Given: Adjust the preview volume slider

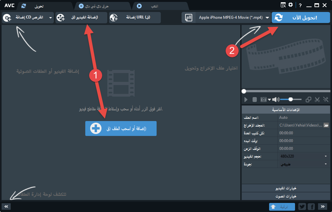Looking at the screenshot, I should (290, 99).
